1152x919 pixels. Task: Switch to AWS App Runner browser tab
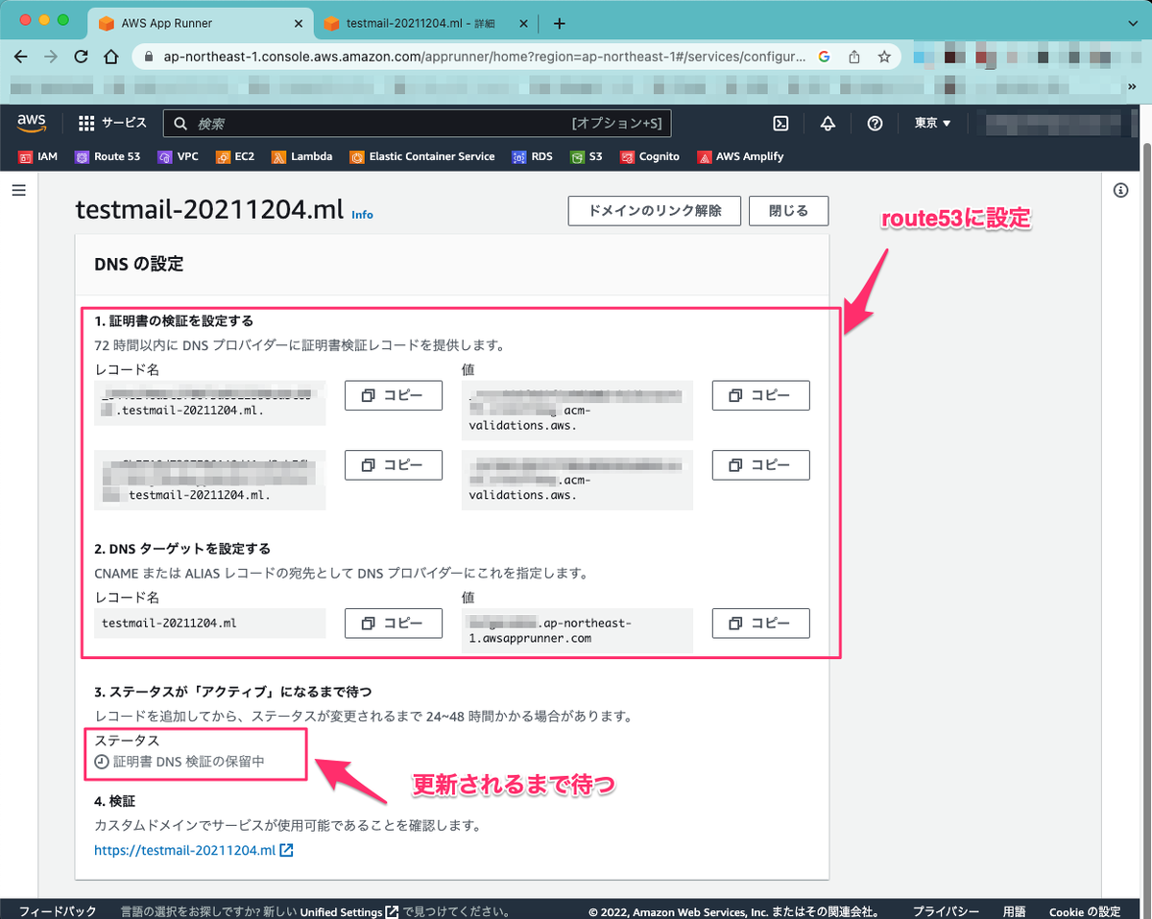(x=200, y=23)
